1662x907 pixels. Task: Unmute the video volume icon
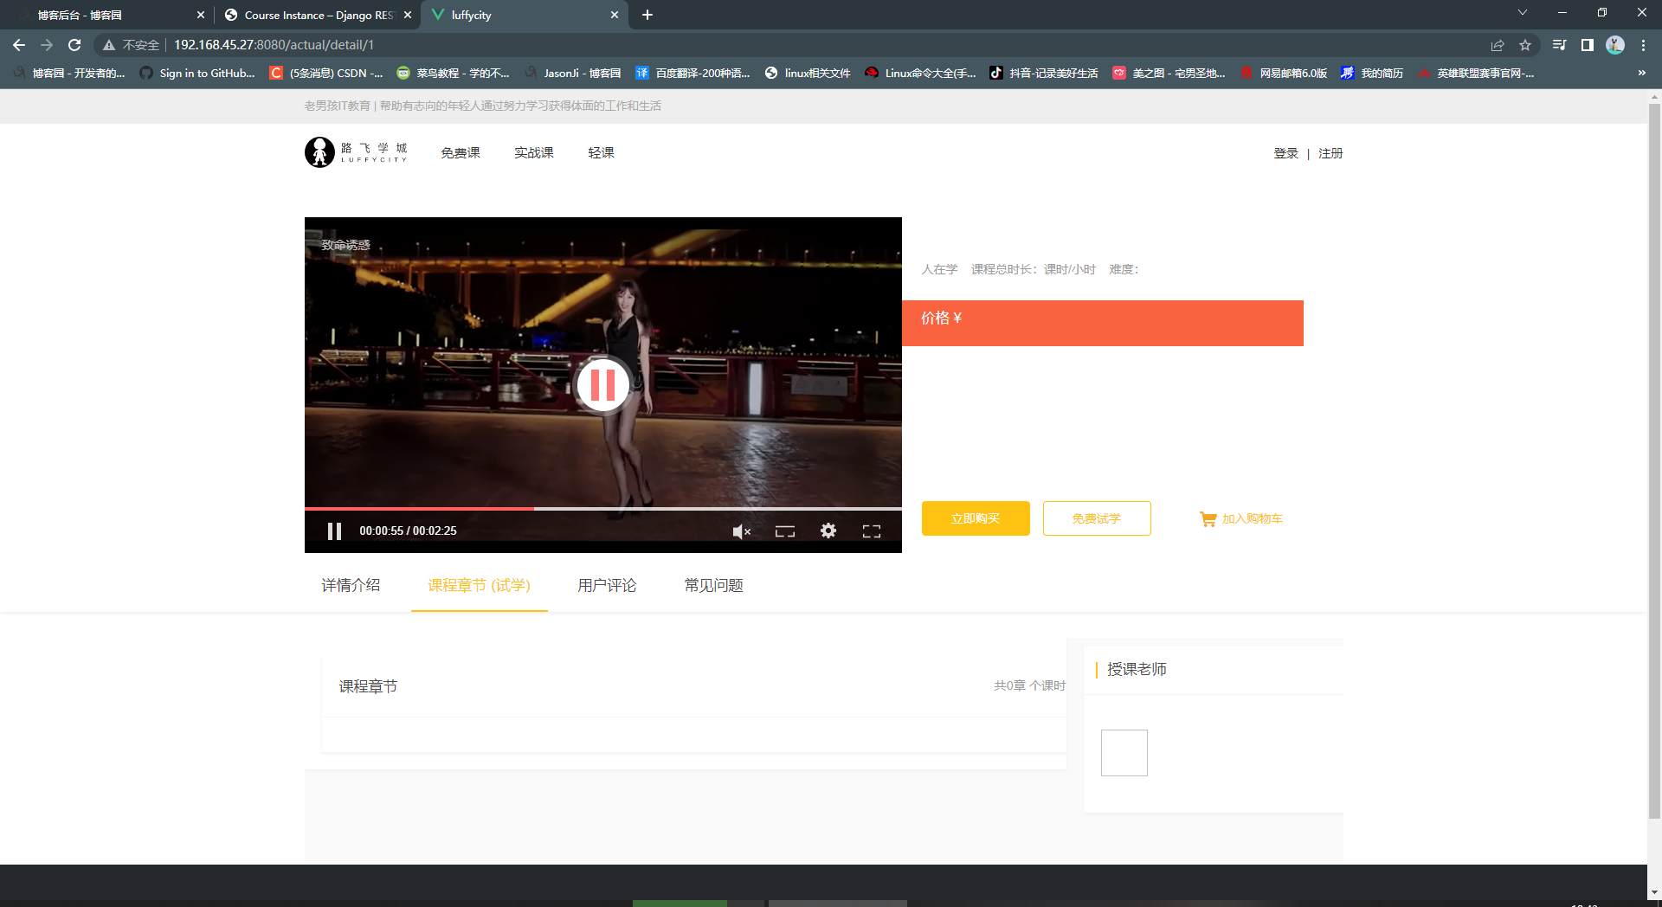coord(742,531)
